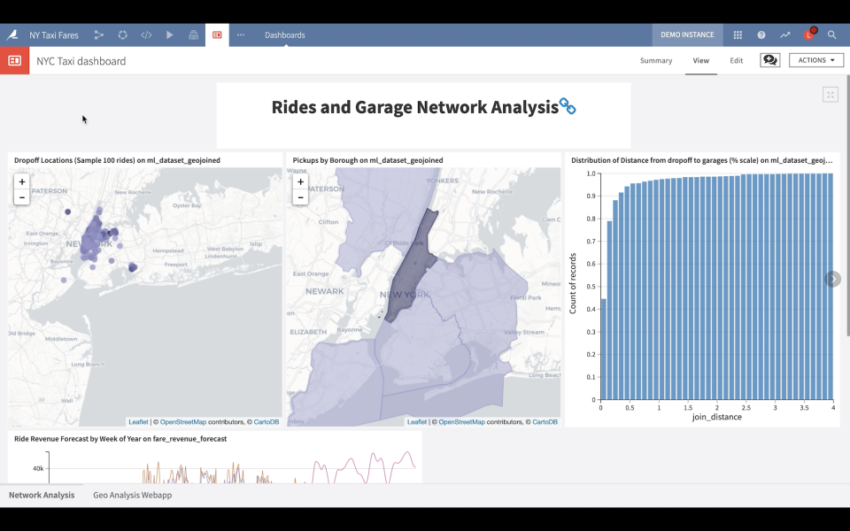Click the DEMO INSTANCE label in the navbar
The width and height of the screenshot is (850, 531).
(687, 35)
